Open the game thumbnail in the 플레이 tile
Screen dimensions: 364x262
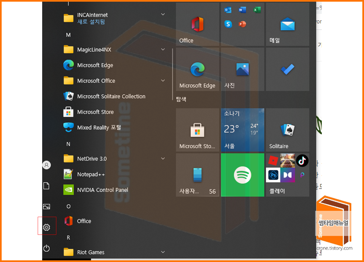click(x=288, y=160)
